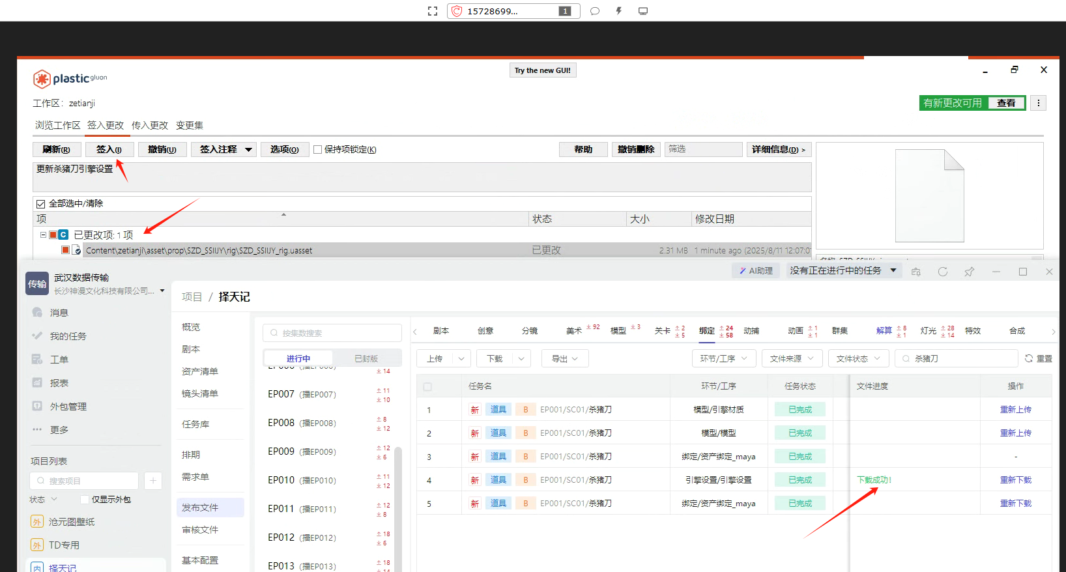This screenshot has width=1066, height=572.
Task: Click the plus icon to add project
Action: pyautogui.click(x=153, y=481)
